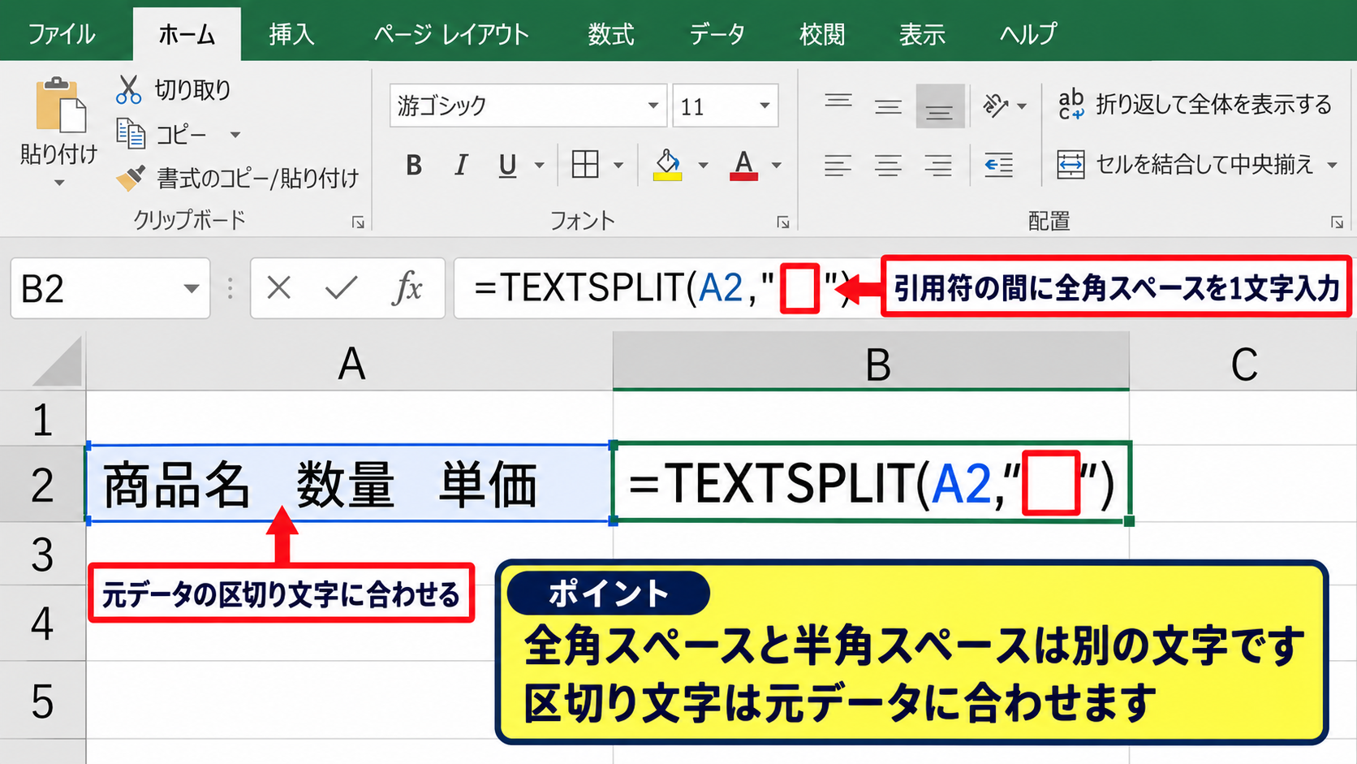Viewport: 1357px width, 764px height.
Task: Switch to the データ tab
Action: (717, 34)
